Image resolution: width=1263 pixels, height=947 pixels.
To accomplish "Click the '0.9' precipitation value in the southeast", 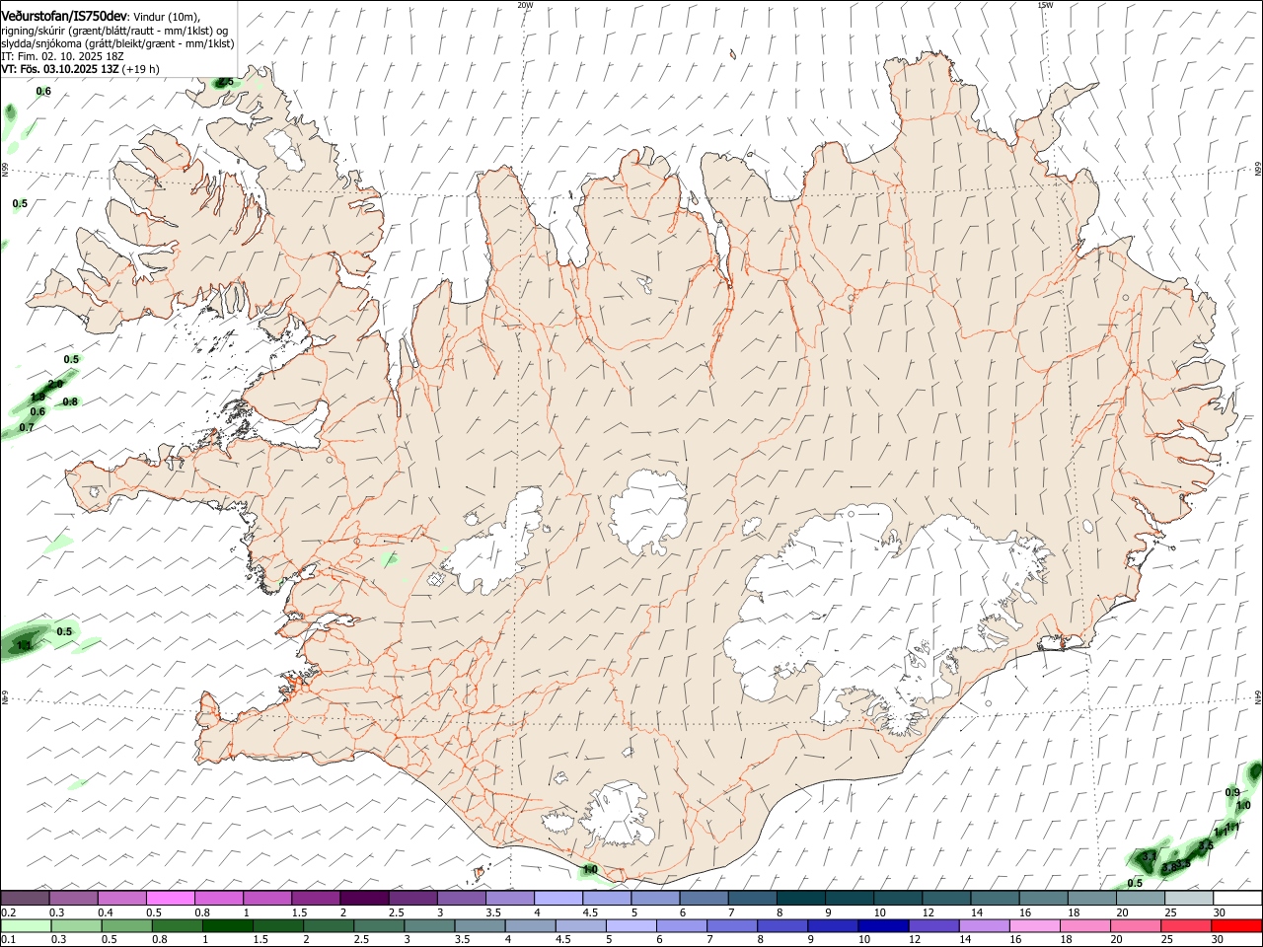I will point(1232,792).
